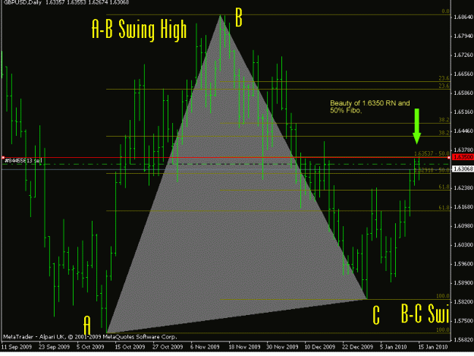Click the 23 Sep 2009 date label
474x356 pixels.
pos(54,347)
